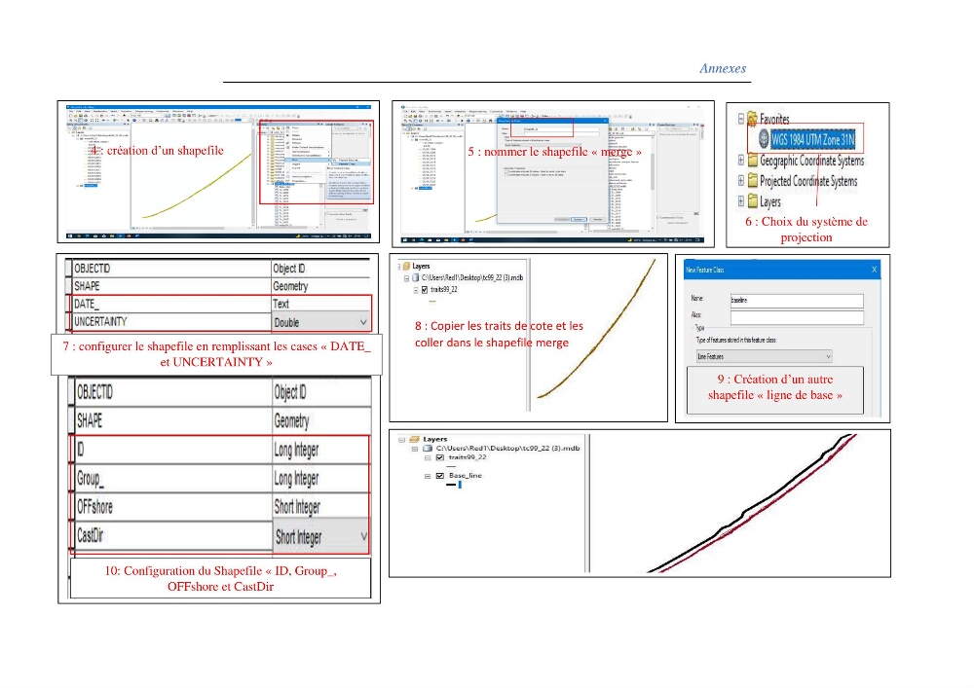The height and width of the screenshot is (688, 974).
Task: Click the database icon in the Layers panel without Base_line
Action: pyautogui.click(x=416, y=278)
